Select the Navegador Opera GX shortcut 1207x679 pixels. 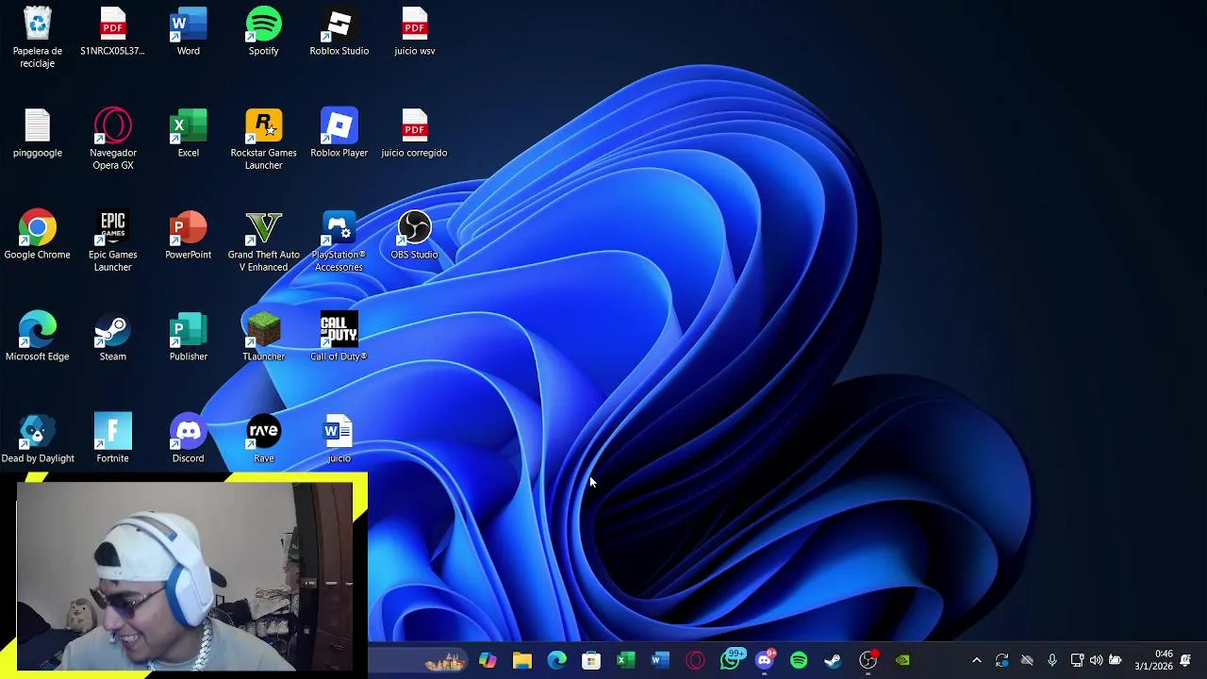point(113,139)
